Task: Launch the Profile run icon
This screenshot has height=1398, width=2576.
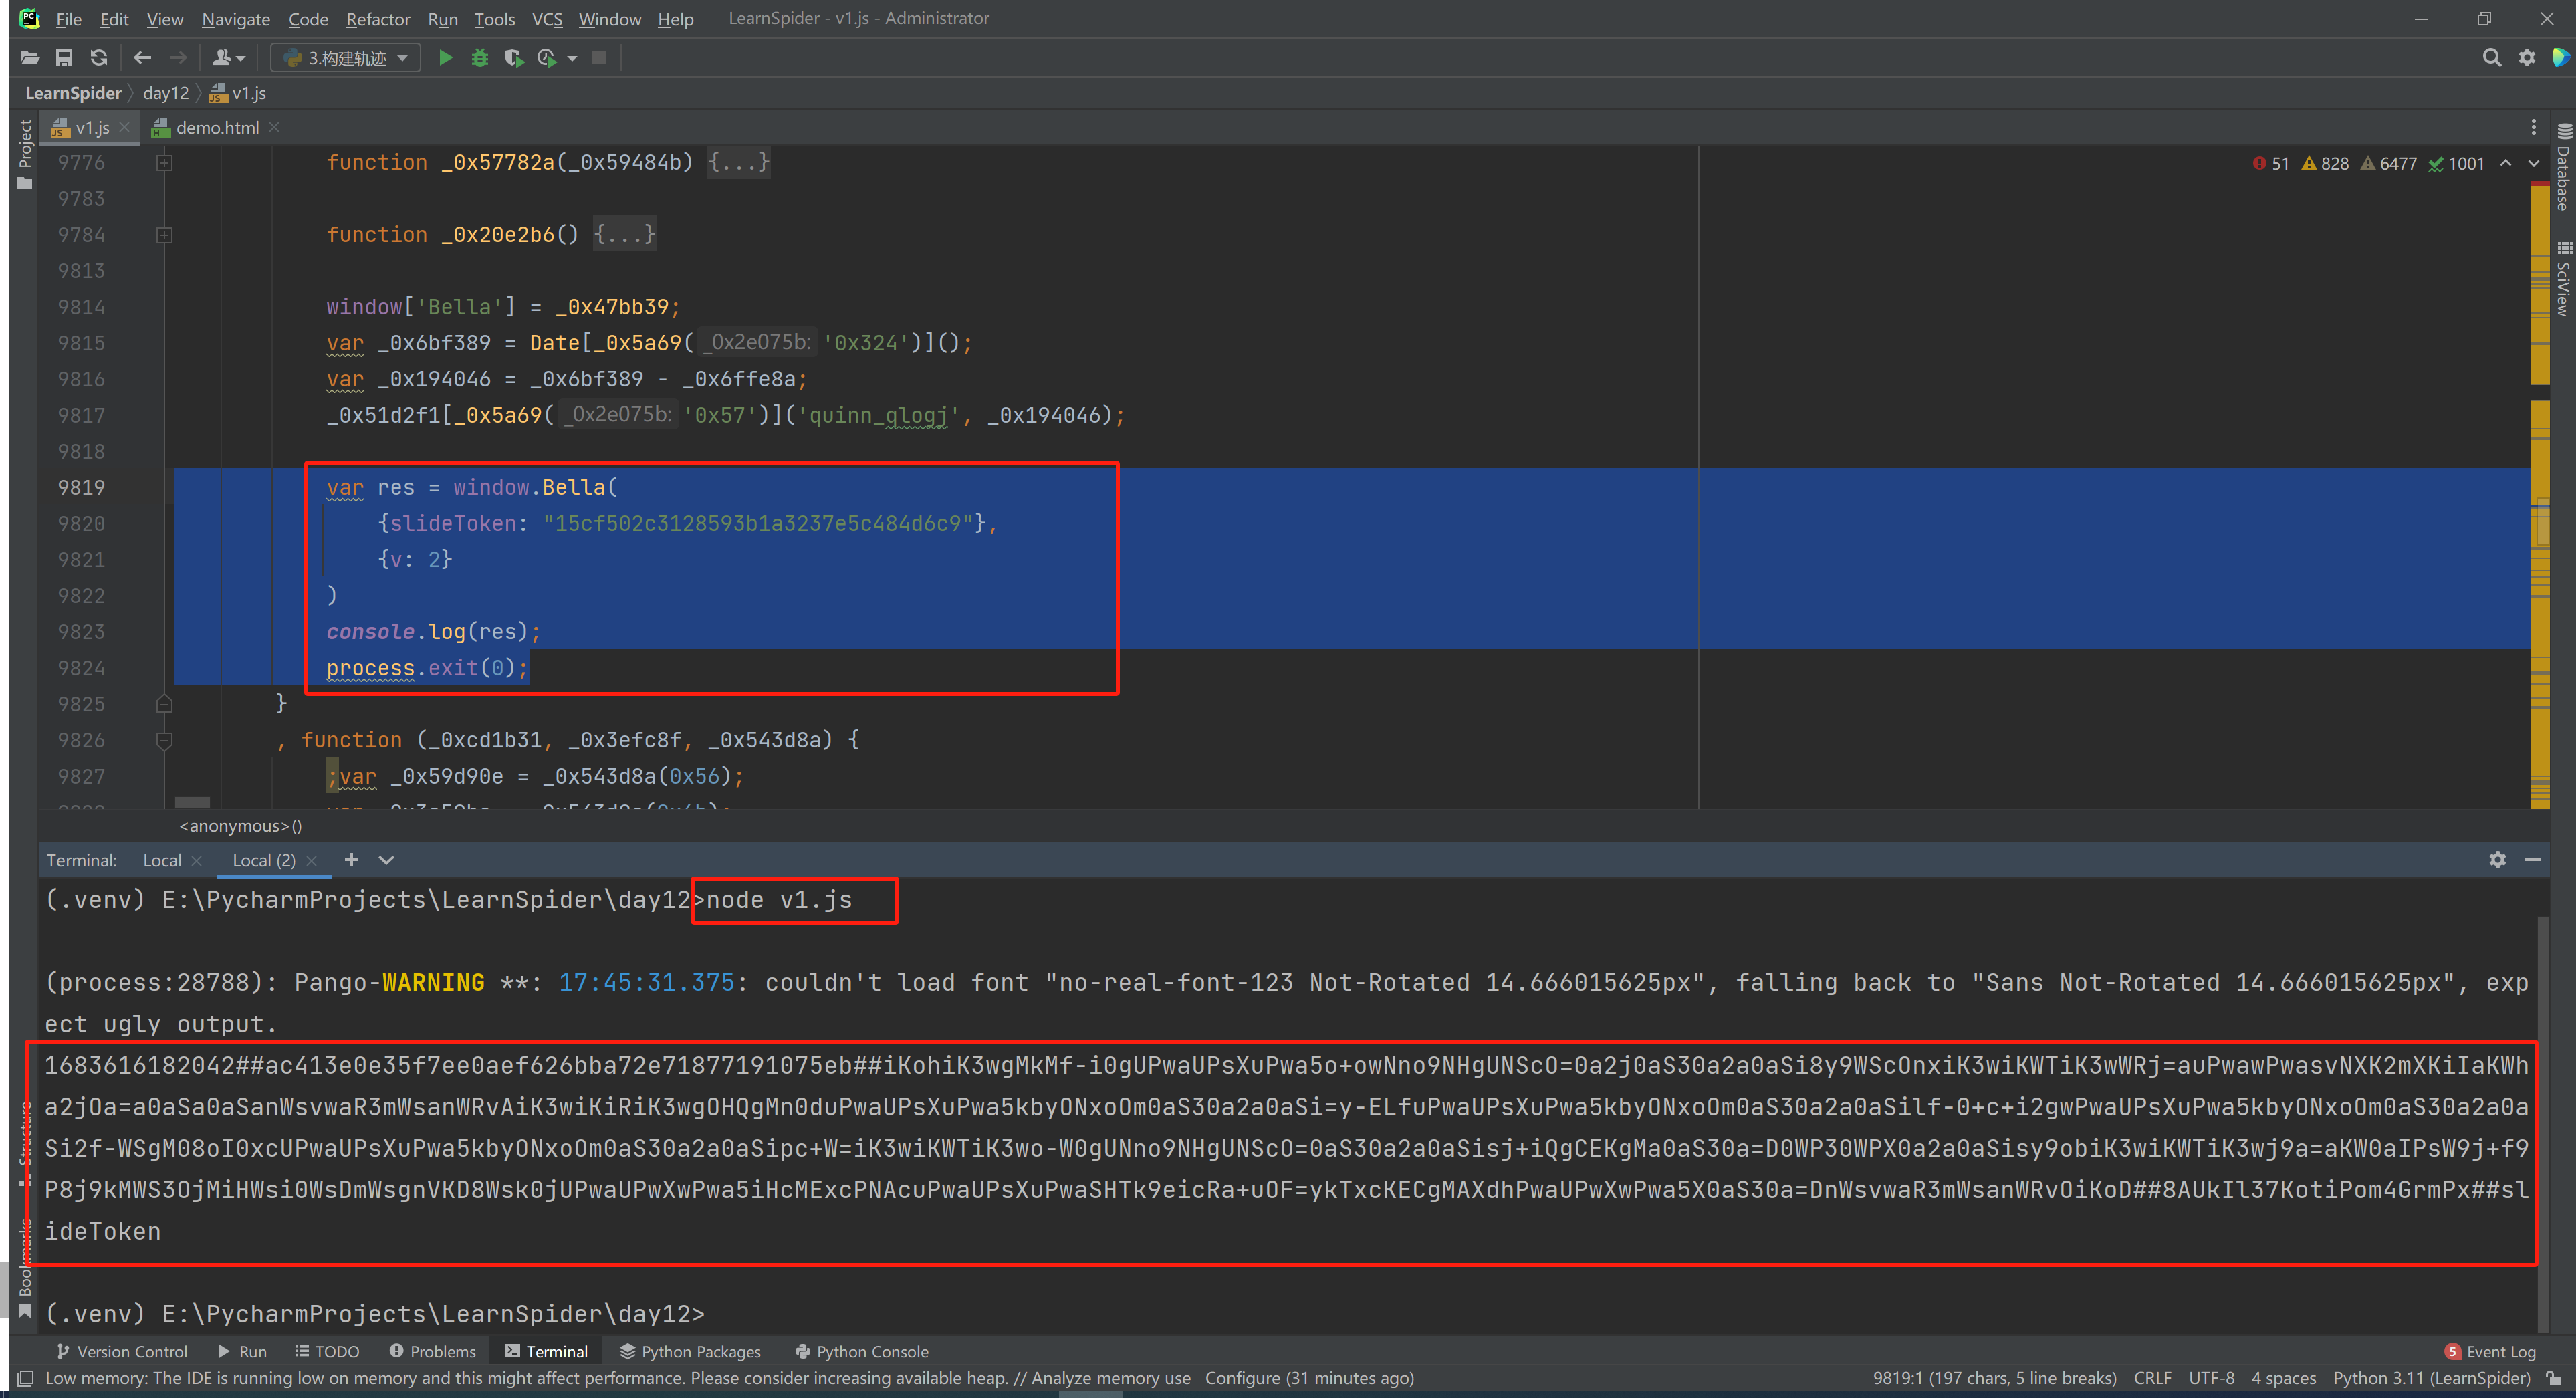Action: pos(547,58)
